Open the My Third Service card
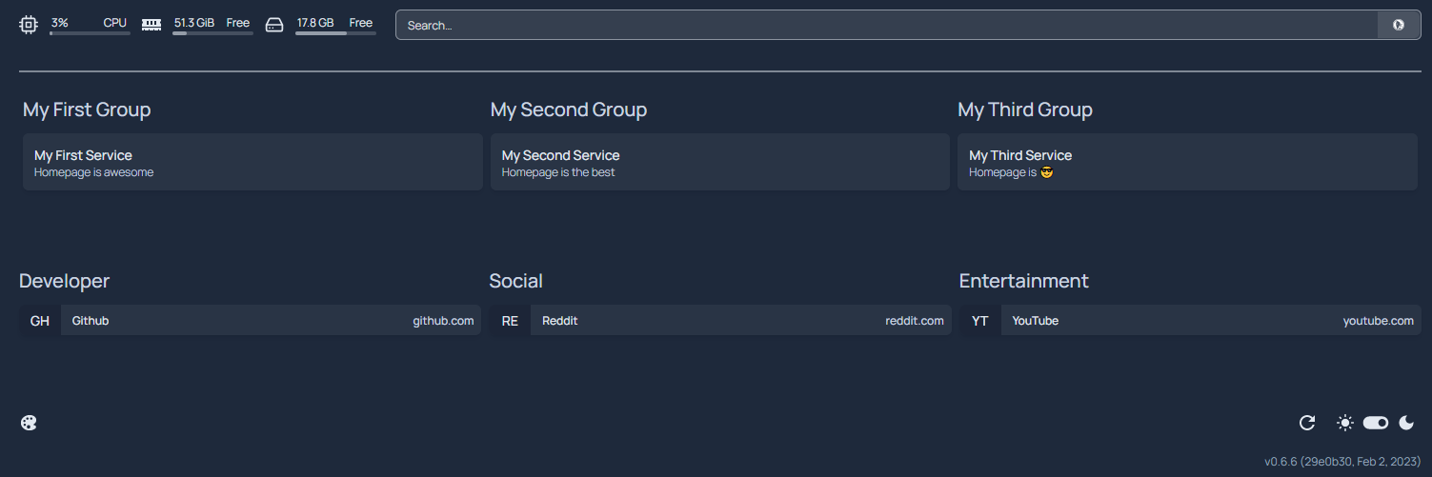Image resolution: width=1432 pixels, height=477 pixels. 1188,162
